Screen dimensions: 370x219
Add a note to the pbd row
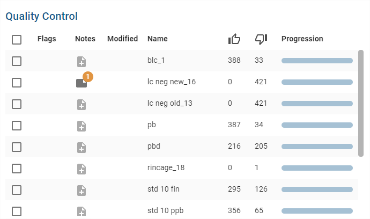(82, 147)
